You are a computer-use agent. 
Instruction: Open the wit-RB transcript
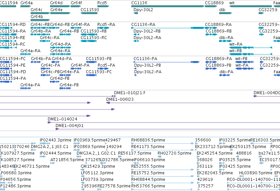[250, 54]
